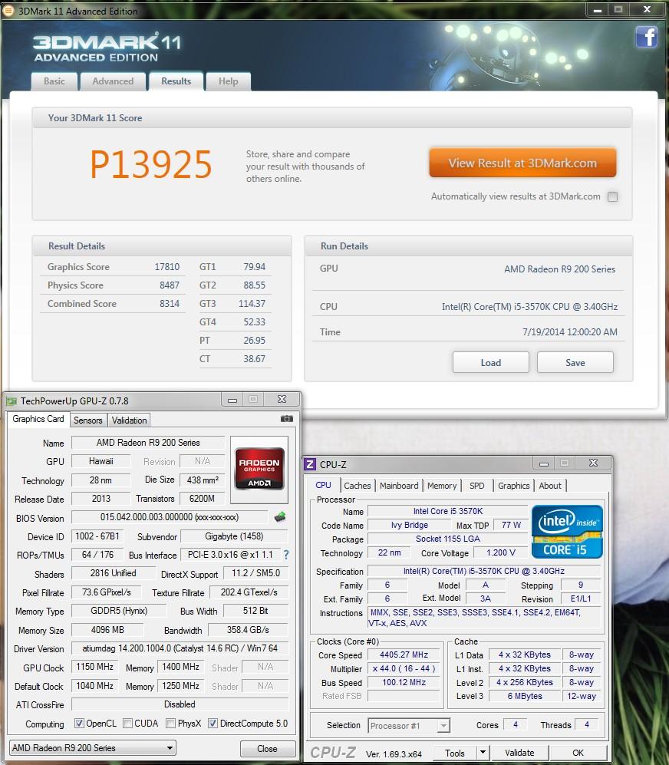669x765 pixels.
Task: Open the Help tab in 3DMark
Action: 229,81
